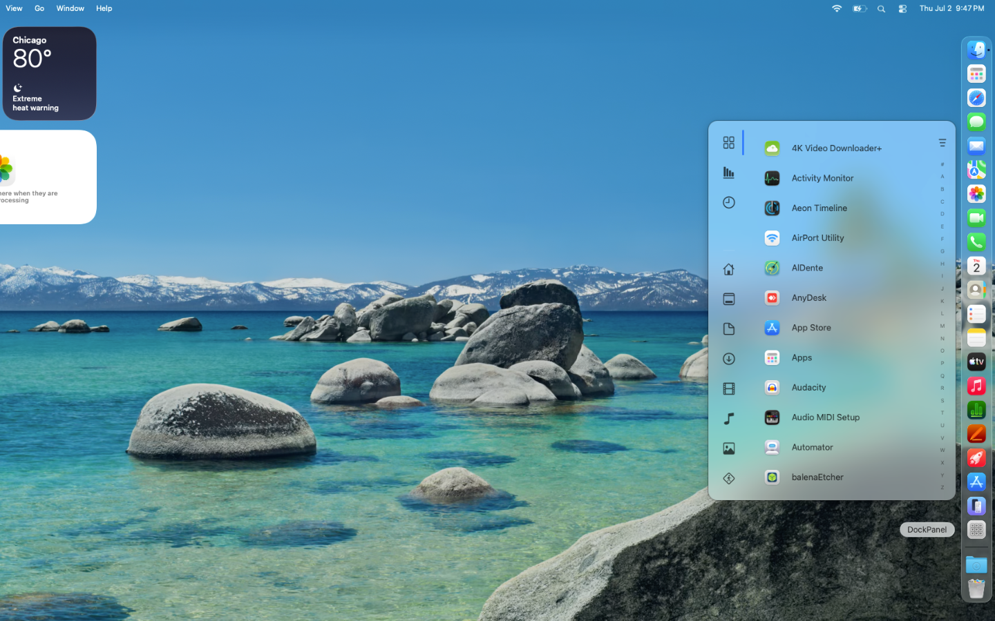Open App Store from the Dock
Screen dimensions: 995x621
[x=976, y=482]
